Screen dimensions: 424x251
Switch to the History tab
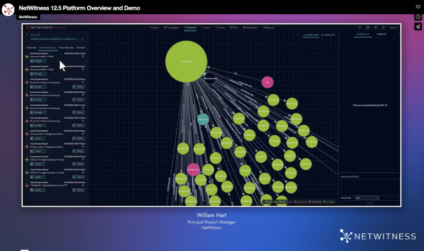tap(81, 47)
